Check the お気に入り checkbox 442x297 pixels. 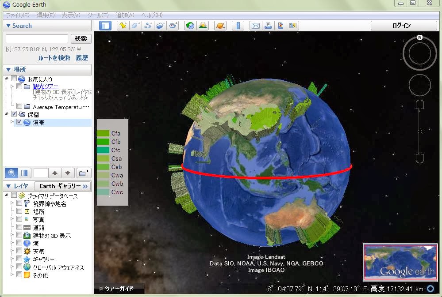14,79
